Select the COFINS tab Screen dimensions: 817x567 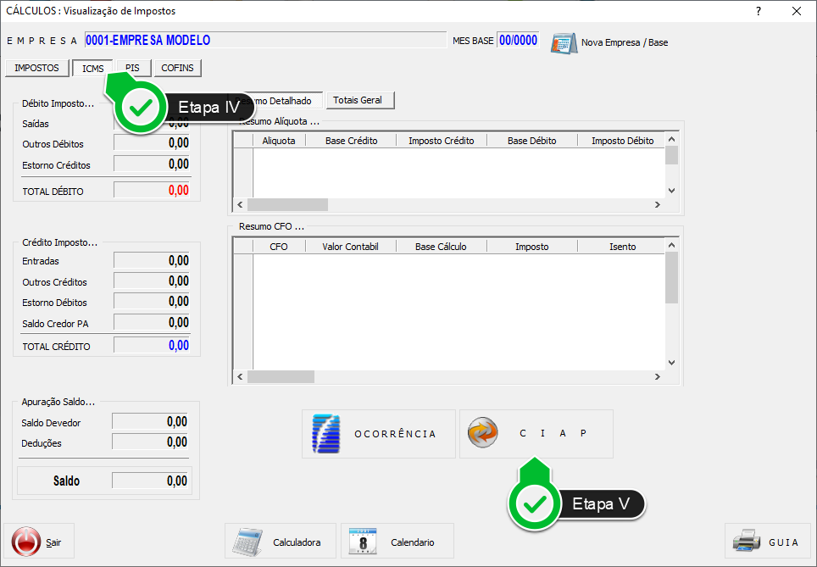click(177, 69)
